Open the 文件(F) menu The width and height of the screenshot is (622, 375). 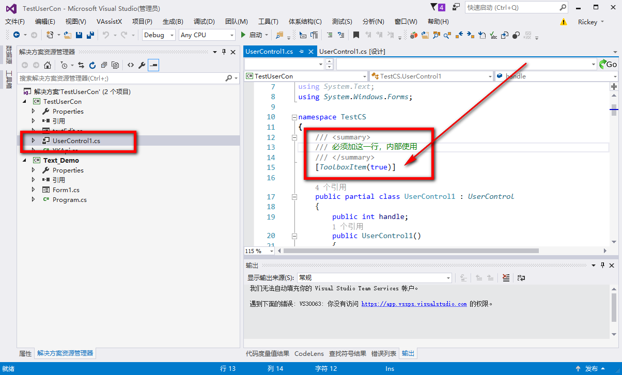[x=15, y=22]
